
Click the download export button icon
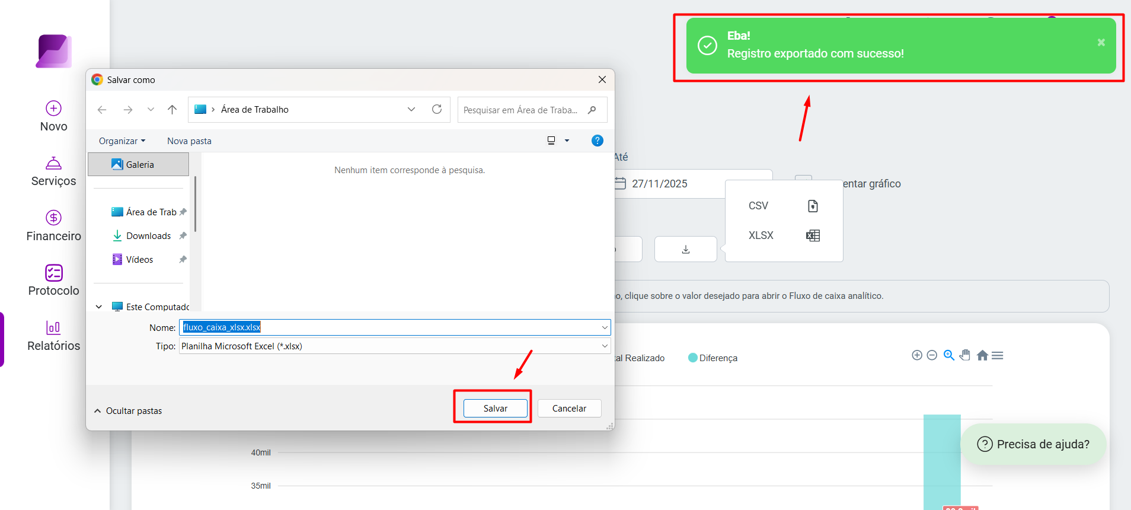click(x=686, y=249)
